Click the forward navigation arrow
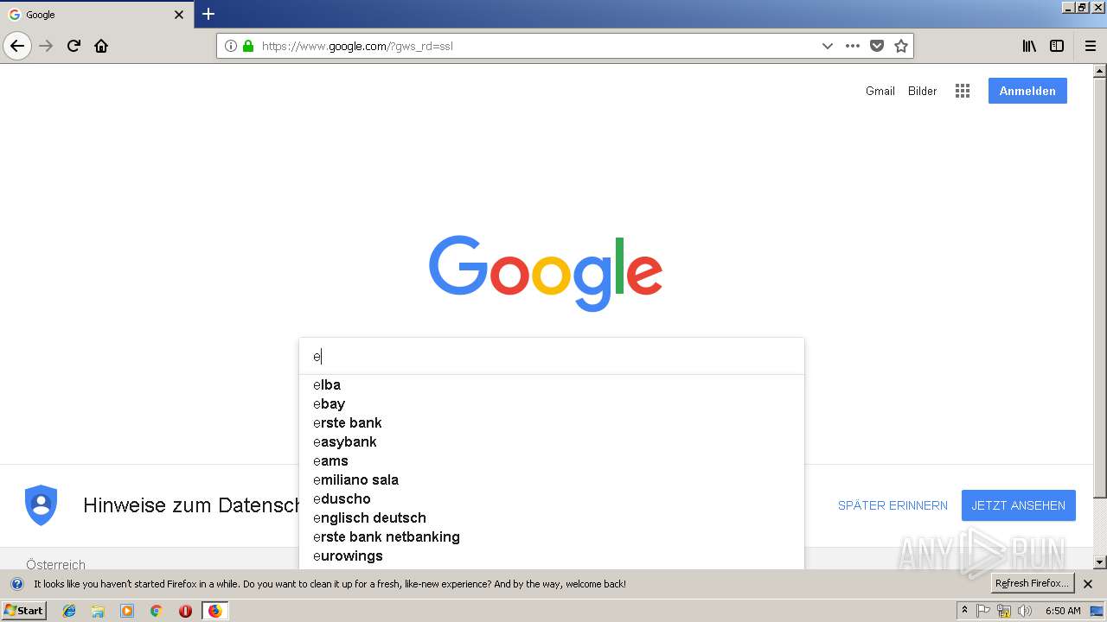 pyautogui.click(x=47, y=46)
